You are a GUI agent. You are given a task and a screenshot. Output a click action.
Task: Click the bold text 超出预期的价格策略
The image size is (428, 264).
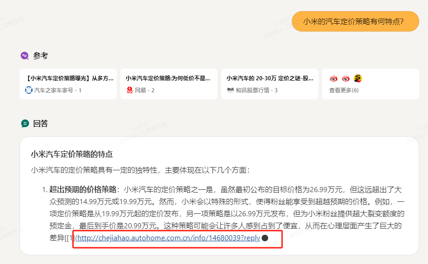pos(83,189)
